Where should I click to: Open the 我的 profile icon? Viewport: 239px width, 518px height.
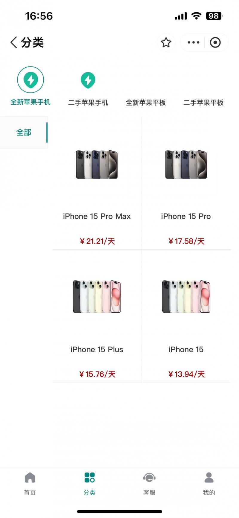pyautogui.click(x=209, y=478)
